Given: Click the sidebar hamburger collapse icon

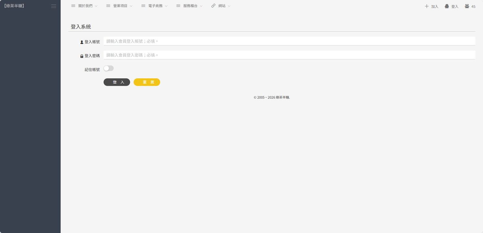Looking at the screenshot, I should coord(54,6).
